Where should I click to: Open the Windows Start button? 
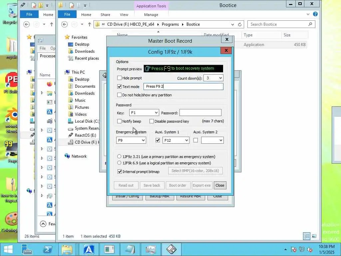(x=8, y=249)
